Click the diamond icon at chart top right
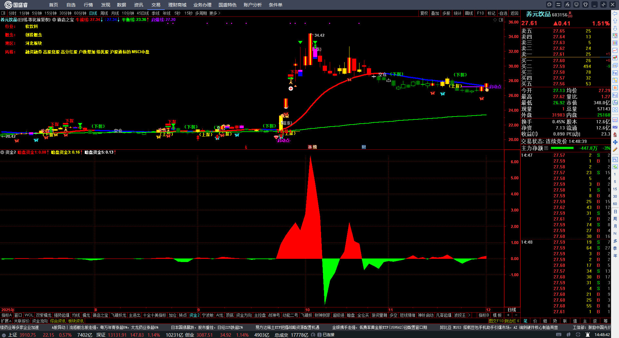The width and height of the screenshot is (619, 338). pos(495,20)
